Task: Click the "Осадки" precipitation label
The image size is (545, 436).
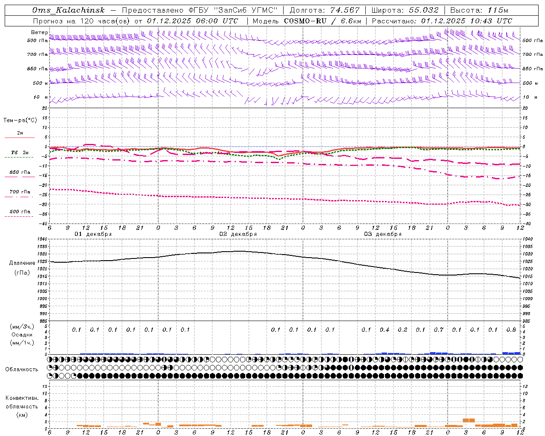Action: (x=22, y=335)
